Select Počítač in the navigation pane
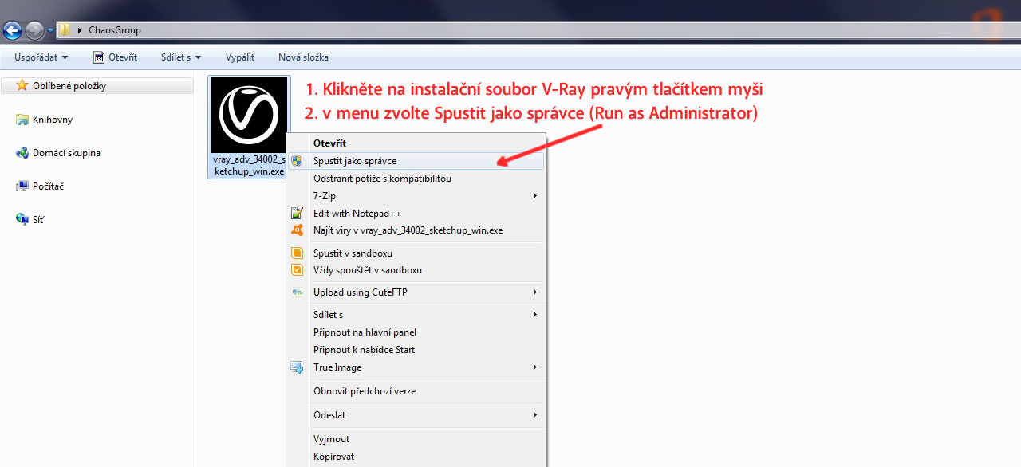The height and width of the screenshot is (467, 1021). (x=48, y=186)
